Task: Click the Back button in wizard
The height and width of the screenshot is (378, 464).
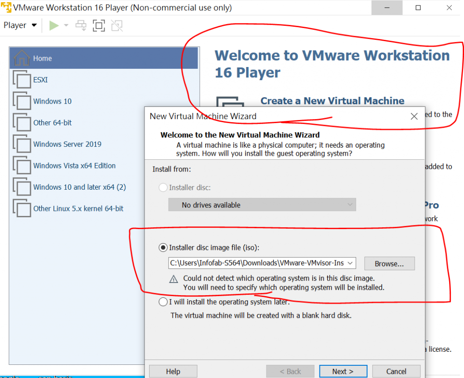Action: tap(290, 372)
